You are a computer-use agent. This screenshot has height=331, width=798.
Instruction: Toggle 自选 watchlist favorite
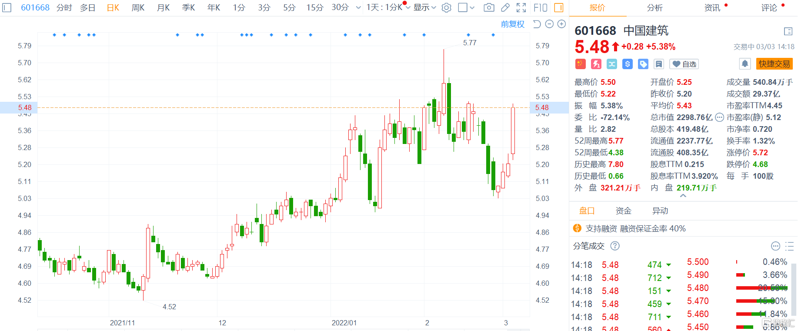(684, 64)
